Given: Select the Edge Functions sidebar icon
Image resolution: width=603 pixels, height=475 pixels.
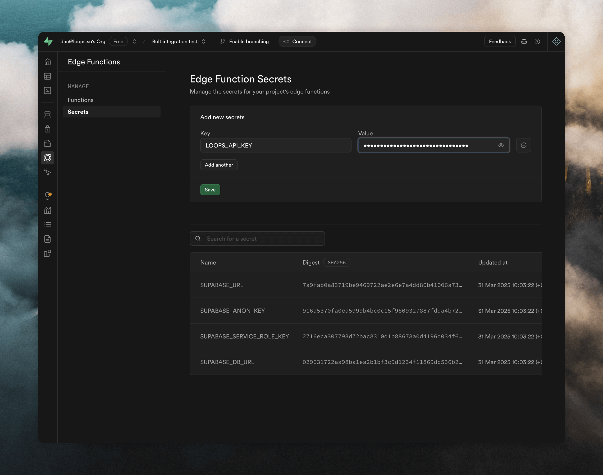Looking at the screenshot, I should pyautogui.click(x=48, y=158).
